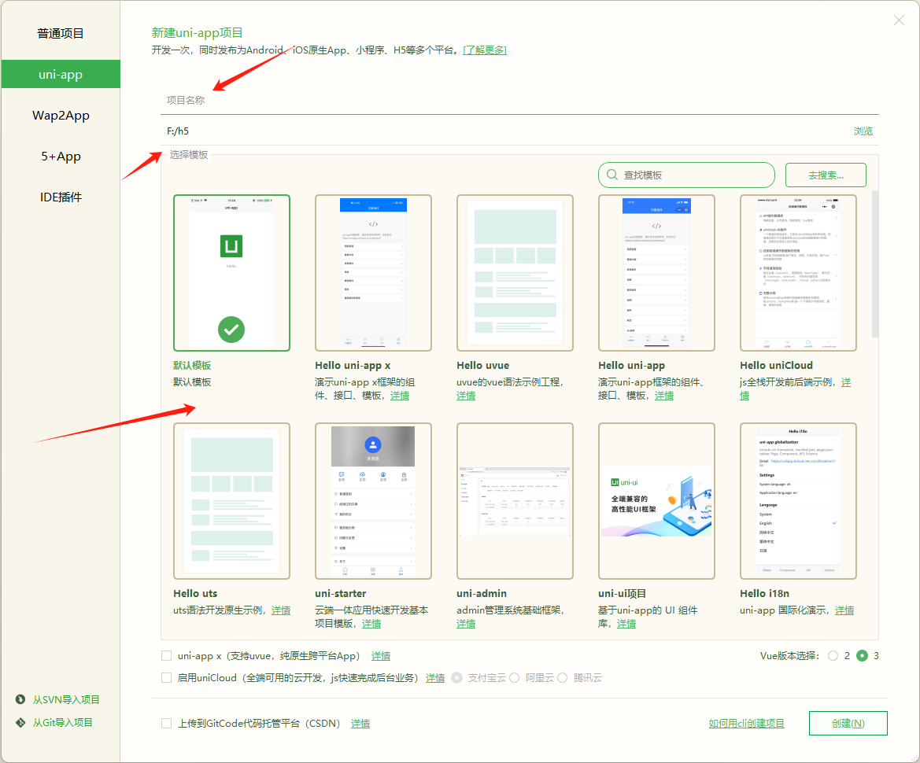The image size is (920, 763).
Task: Pick the uni-starter template thumbnail
Action: point(373,501)
